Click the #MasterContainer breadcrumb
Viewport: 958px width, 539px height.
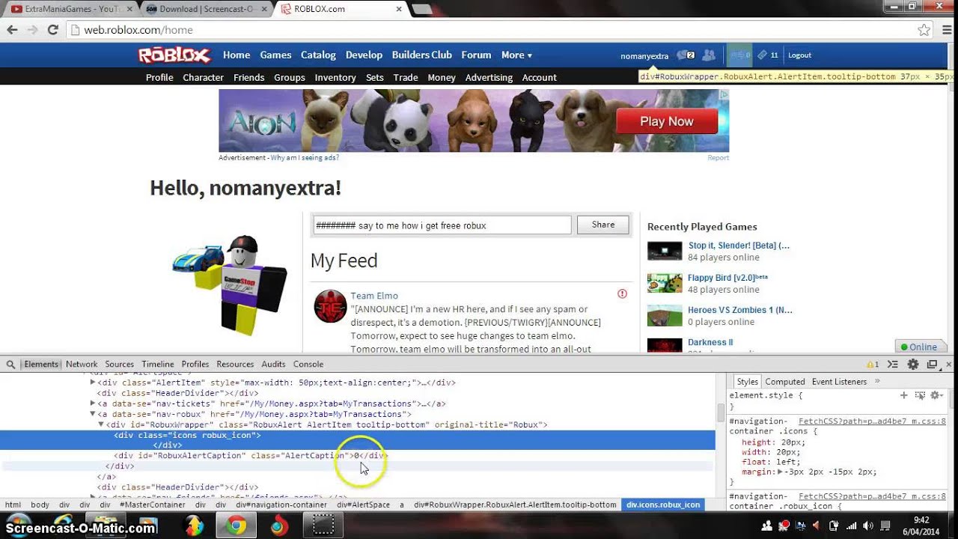pos(153,505)
